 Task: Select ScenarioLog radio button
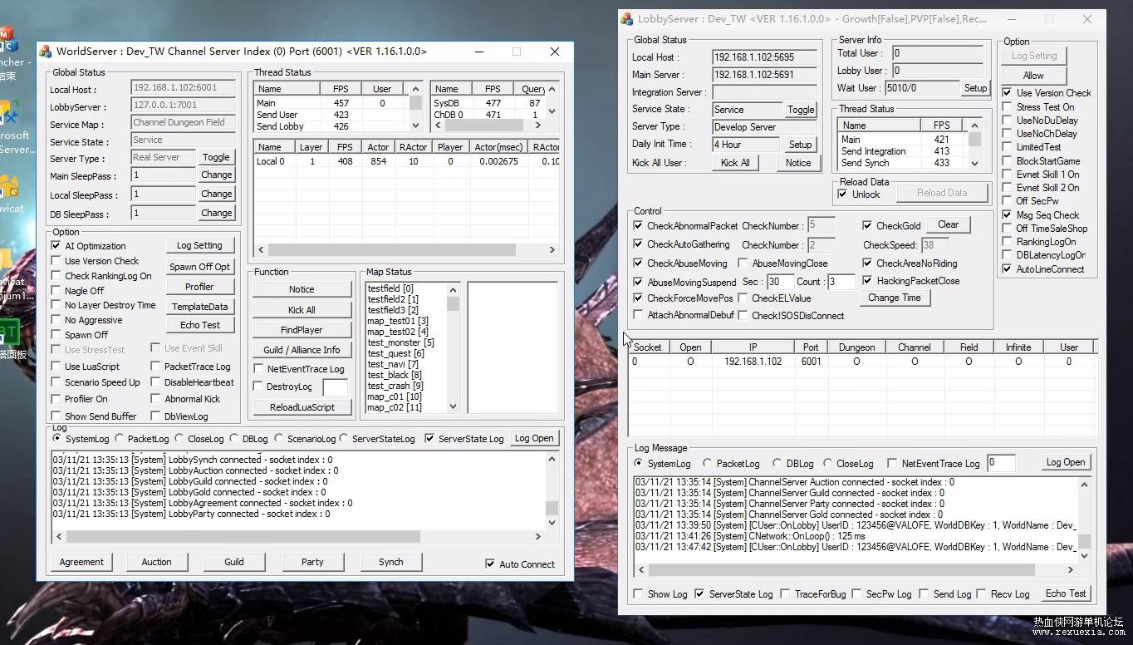[x=280, y=439]
